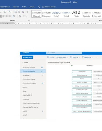Click the bulleted list icon in Word
Screen dimensions: 102x131
tap(1, 12)
